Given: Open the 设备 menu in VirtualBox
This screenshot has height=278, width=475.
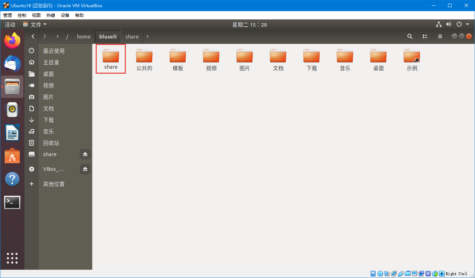Looking at the screenshot, I should tap(65, 15).
